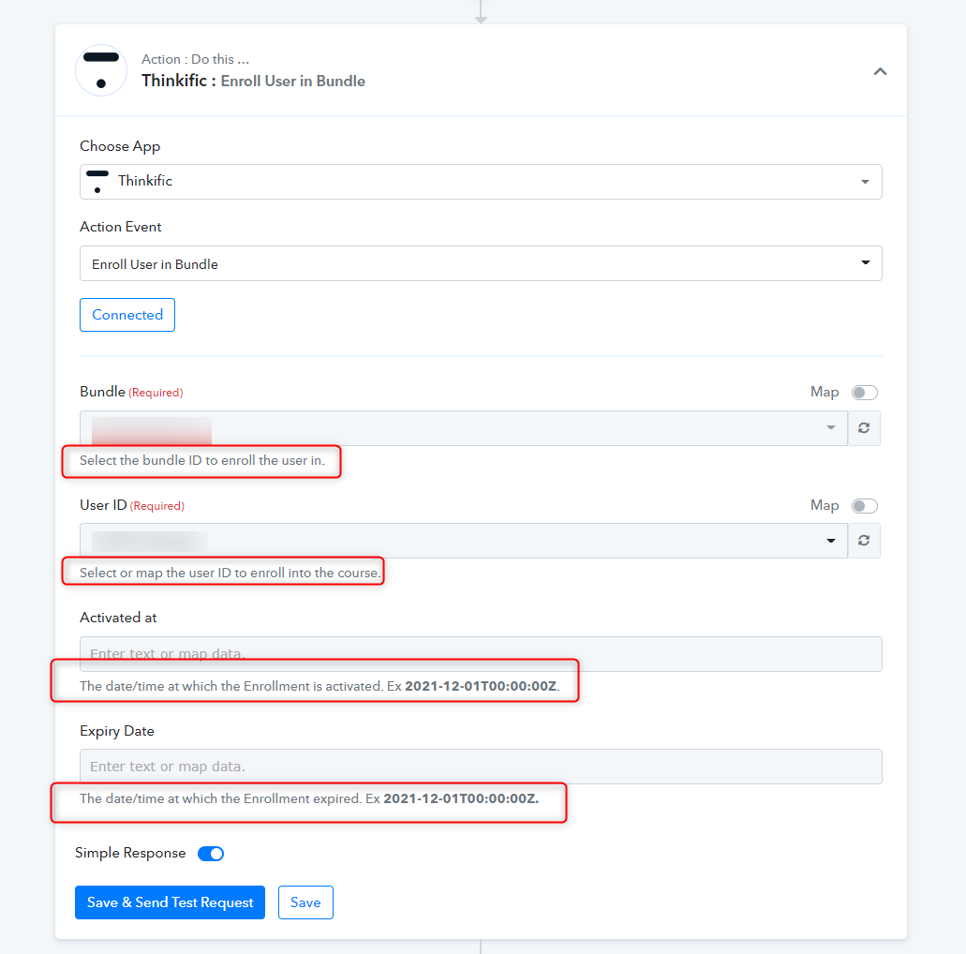This screenshot has height=954, width=966.
Task: Refresh the Bundle field options
Action: (x=864, y=427)
